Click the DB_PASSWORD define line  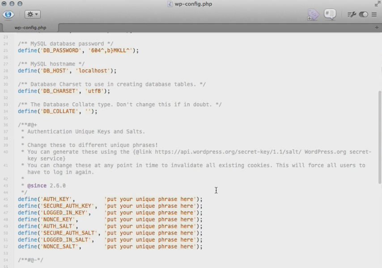tap(78, 50)
